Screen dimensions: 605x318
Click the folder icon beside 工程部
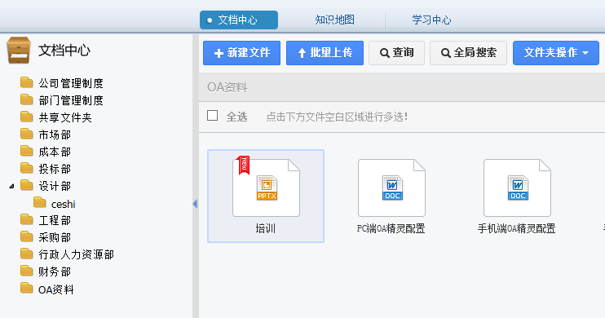[x=27, y=219]
